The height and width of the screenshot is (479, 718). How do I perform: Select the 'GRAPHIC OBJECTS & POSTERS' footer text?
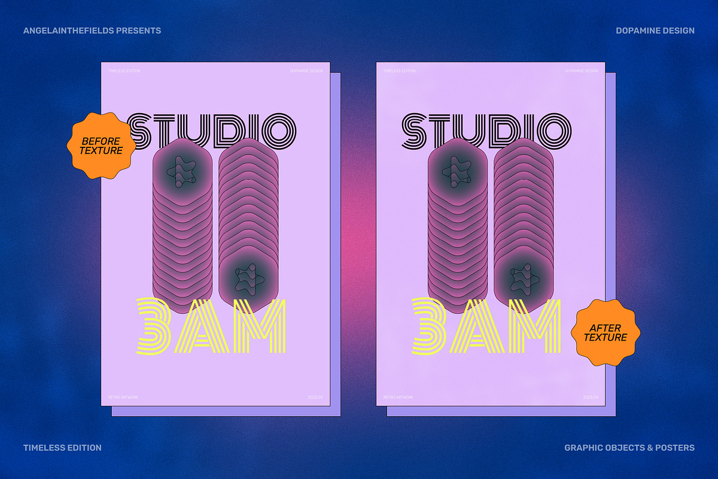click(629, 448)
